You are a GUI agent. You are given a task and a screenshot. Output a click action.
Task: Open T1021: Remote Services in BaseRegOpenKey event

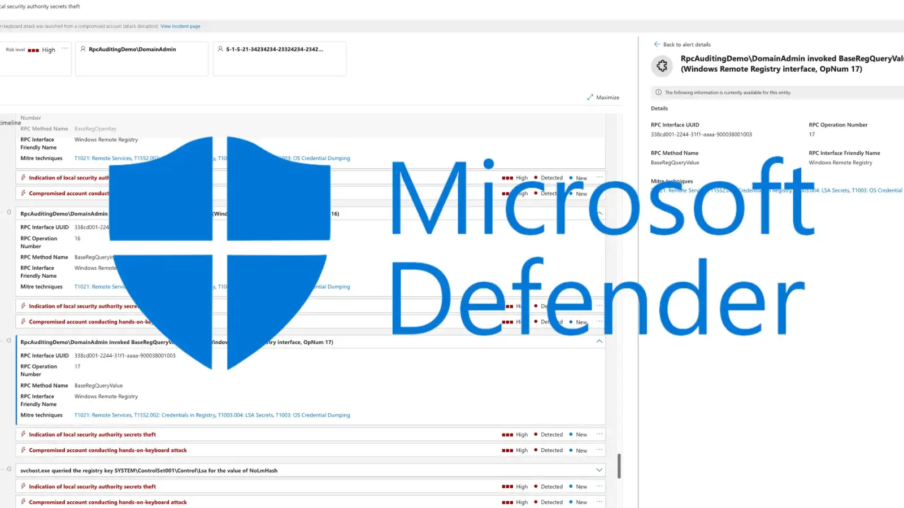103,159
